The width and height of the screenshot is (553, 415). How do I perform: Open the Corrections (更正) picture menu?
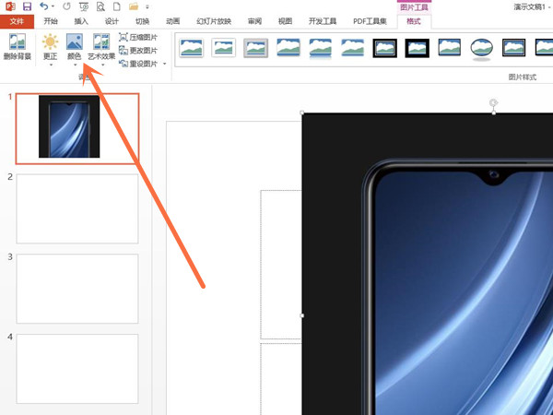[50, 47]
